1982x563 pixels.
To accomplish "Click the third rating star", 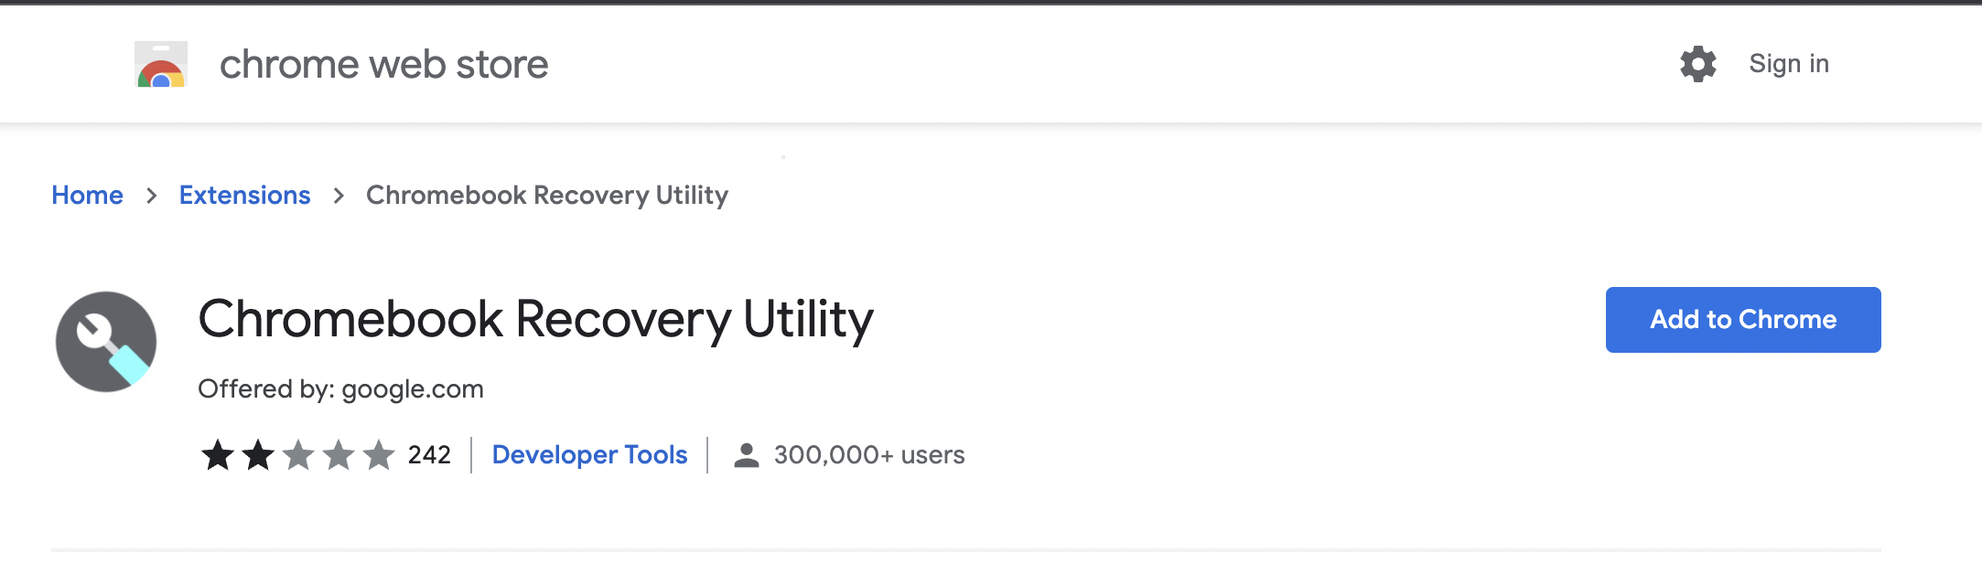I will (x=298, y=454).
